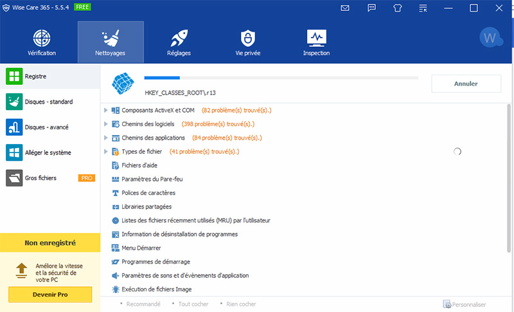514x312 pixels.
Task: Click the Tout cocher link
Action: point(193,304)
